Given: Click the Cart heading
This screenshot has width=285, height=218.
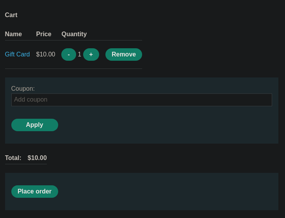Looking at the screenshot, I should (x=11, y=15).
